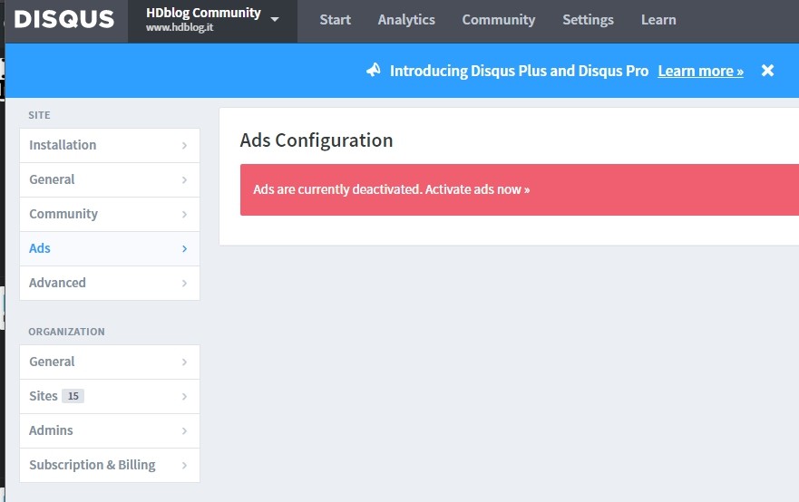Viewport: 799px width, 502px height.
Task: Click the www.hdblog.it site address
Action: [x=180, y=27]
